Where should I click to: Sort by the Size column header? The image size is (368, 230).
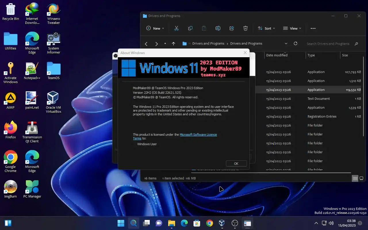point(351,55)
